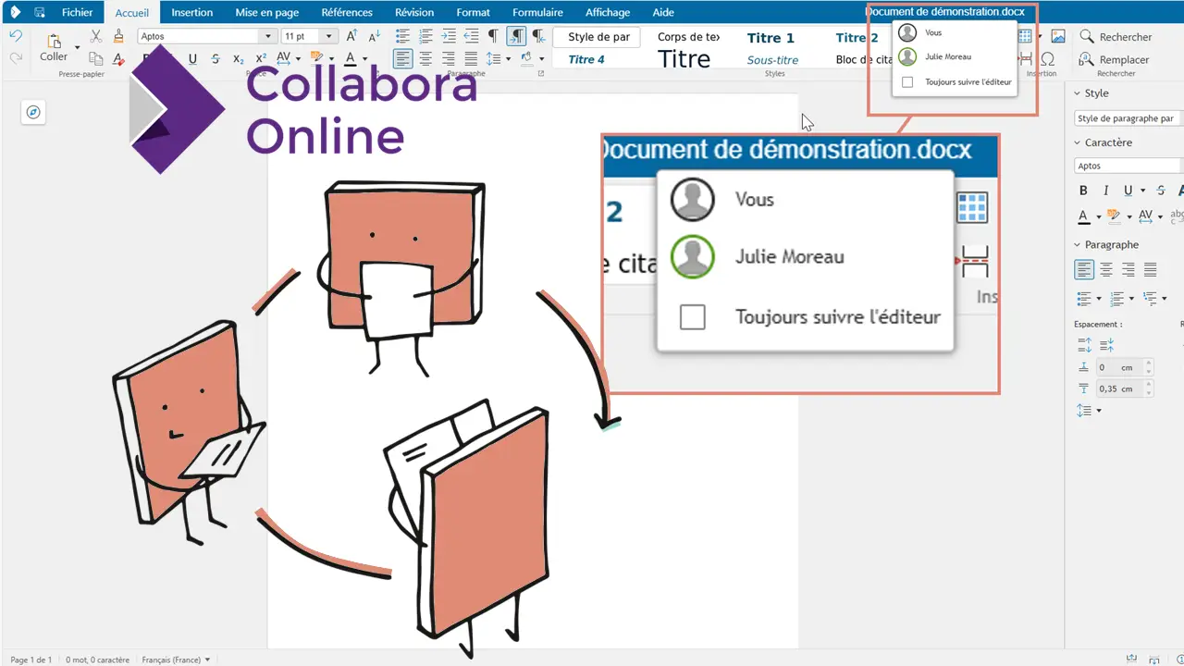Apply the Titre 4 style
The width and height of the screenshot is (1184, 666).
click(x=586, y=60)
